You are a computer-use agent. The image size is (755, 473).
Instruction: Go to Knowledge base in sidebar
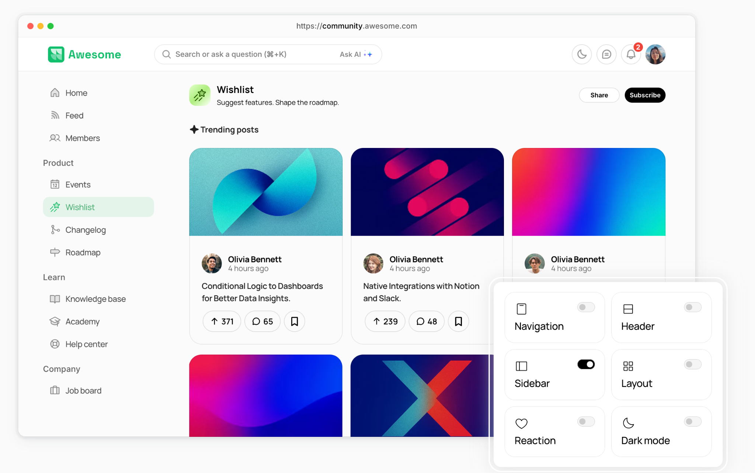coord(95,299)
